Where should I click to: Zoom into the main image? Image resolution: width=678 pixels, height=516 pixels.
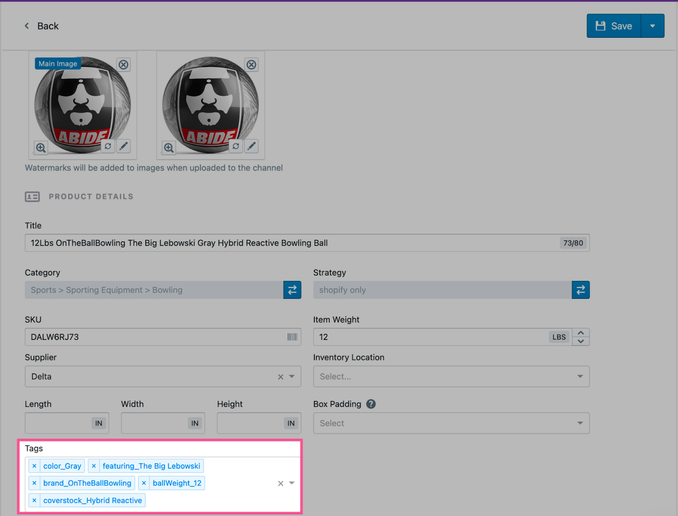[41, 148]
